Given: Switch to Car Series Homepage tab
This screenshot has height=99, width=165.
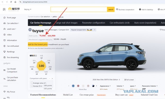Looking at the screenshot, I should point(41,23).
